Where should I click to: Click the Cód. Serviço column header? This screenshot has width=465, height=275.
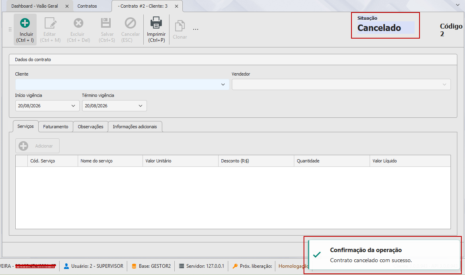(x=52, y=161)
